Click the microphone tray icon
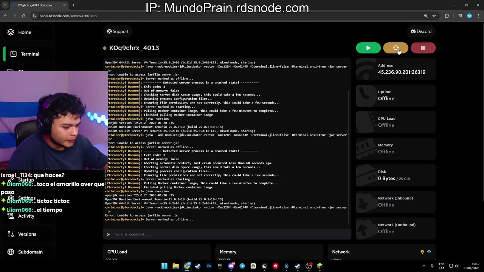Image resolution: width=484 pixels, height=272 pixels. (x=432, y=266)
